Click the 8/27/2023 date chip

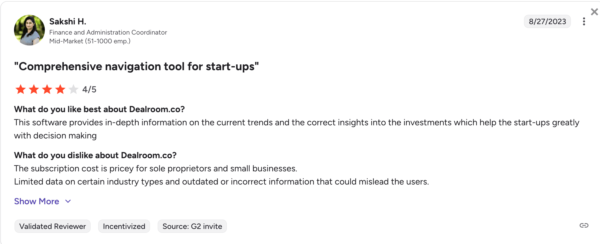547,21
